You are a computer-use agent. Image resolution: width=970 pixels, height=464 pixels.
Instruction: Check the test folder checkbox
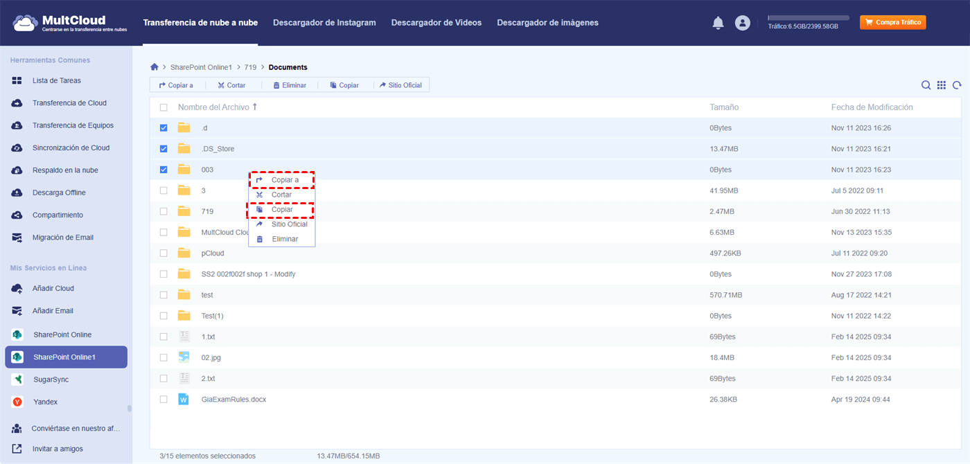pos(164,295)
